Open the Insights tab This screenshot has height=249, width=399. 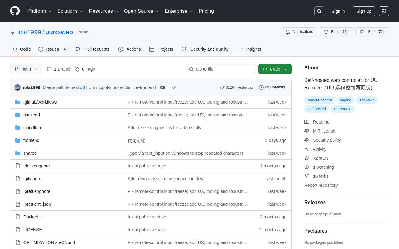click(249, 49)
